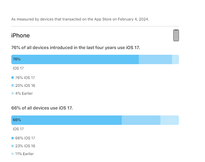Click the dot beside 11% Earlier

point(13,154)
